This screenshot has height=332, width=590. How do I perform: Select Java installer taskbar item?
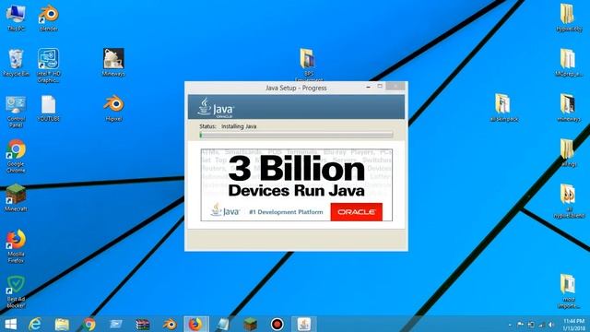coord(304,324)
